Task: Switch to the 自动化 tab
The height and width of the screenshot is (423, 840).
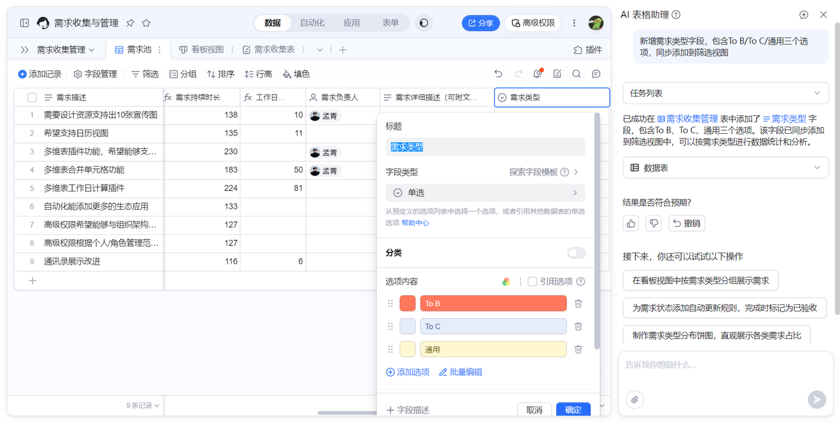Action: [x=312, y=23]
